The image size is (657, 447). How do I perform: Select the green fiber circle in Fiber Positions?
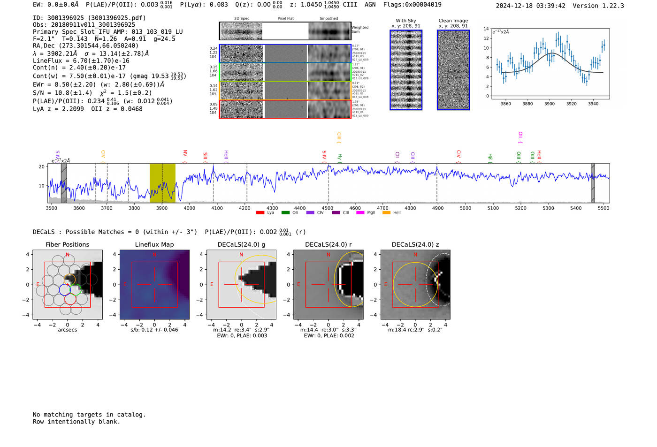(x=76, y=289)
